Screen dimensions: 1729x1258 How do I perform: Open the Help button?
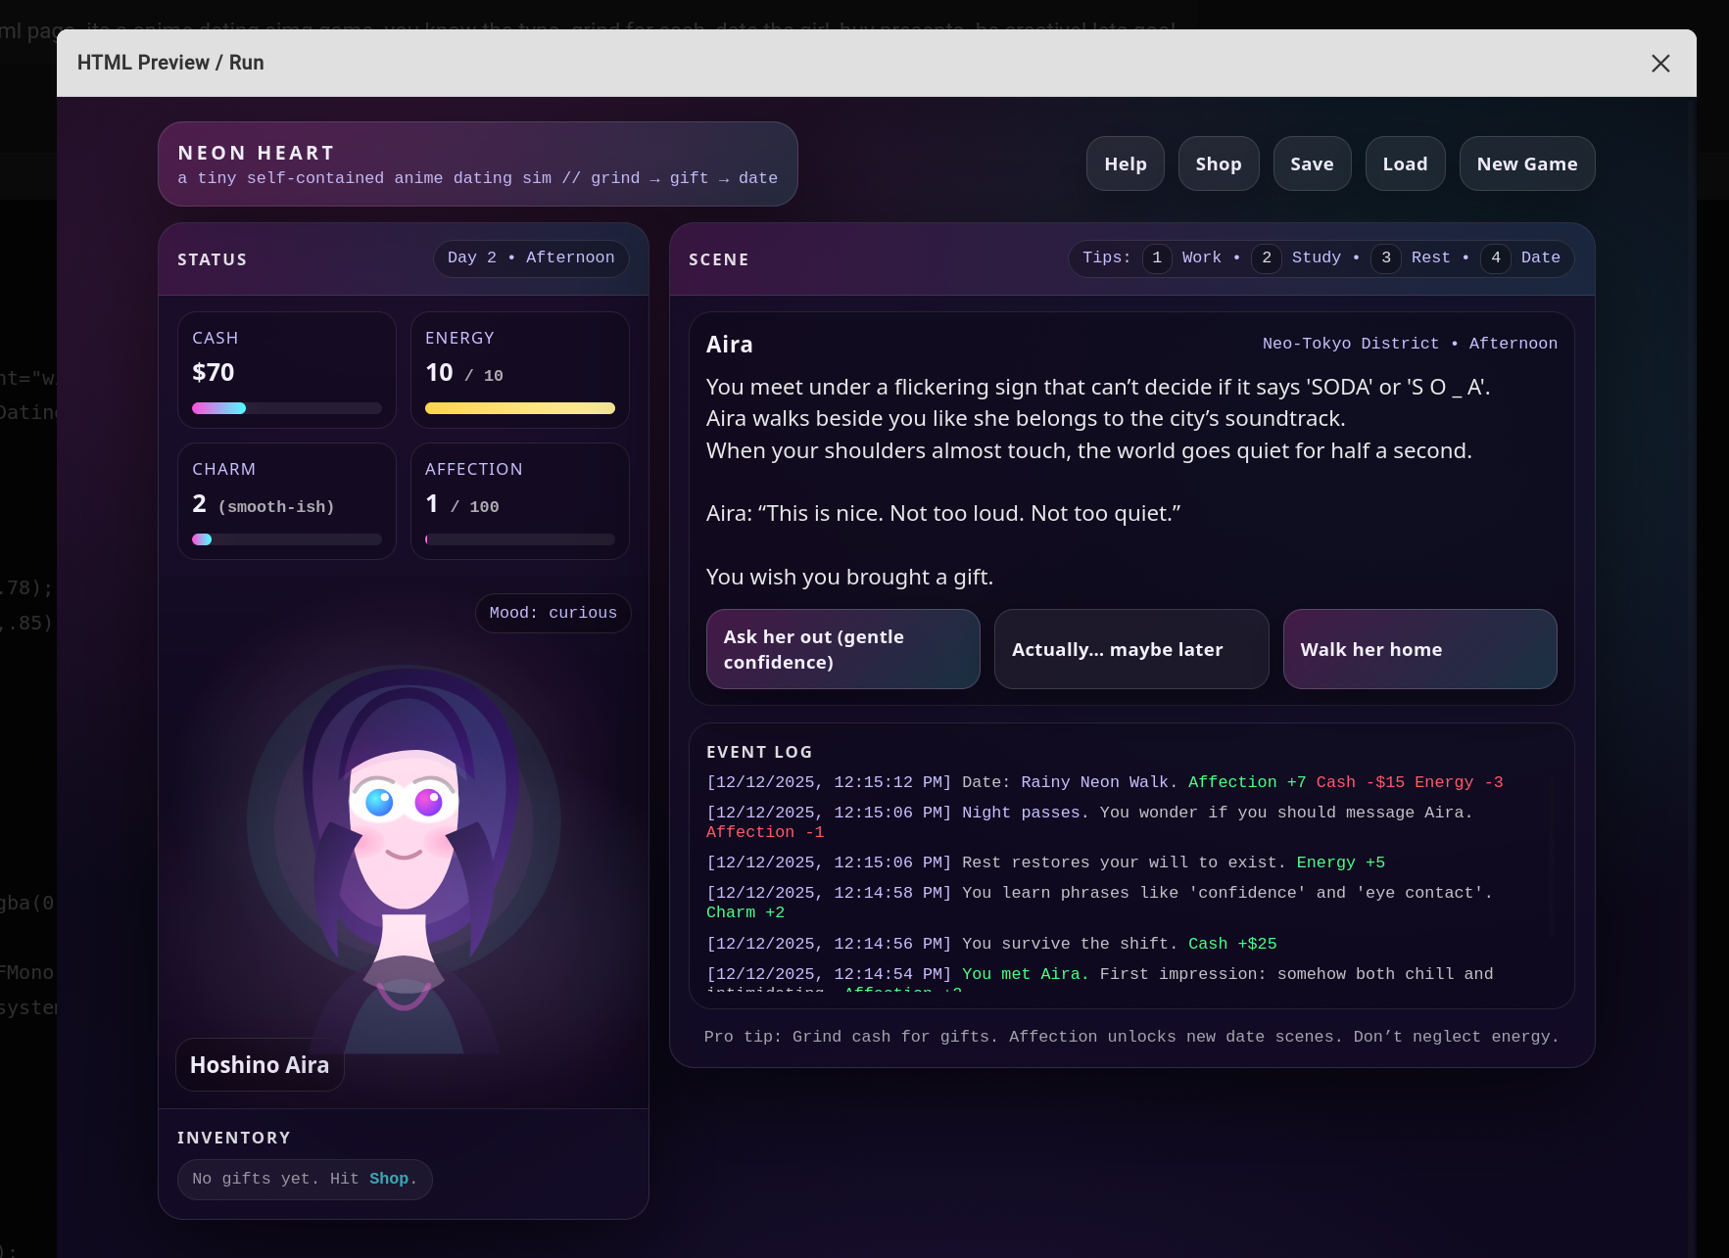pos(1126,163)
